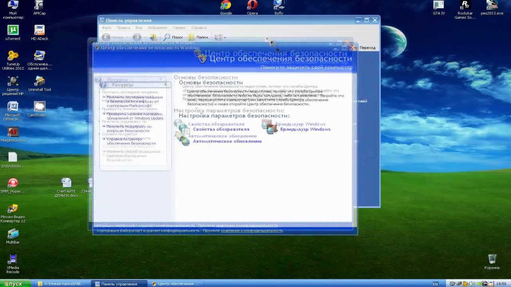
Task: Open the Uninstall Tool desktop icon
Action: coord(40,84)
